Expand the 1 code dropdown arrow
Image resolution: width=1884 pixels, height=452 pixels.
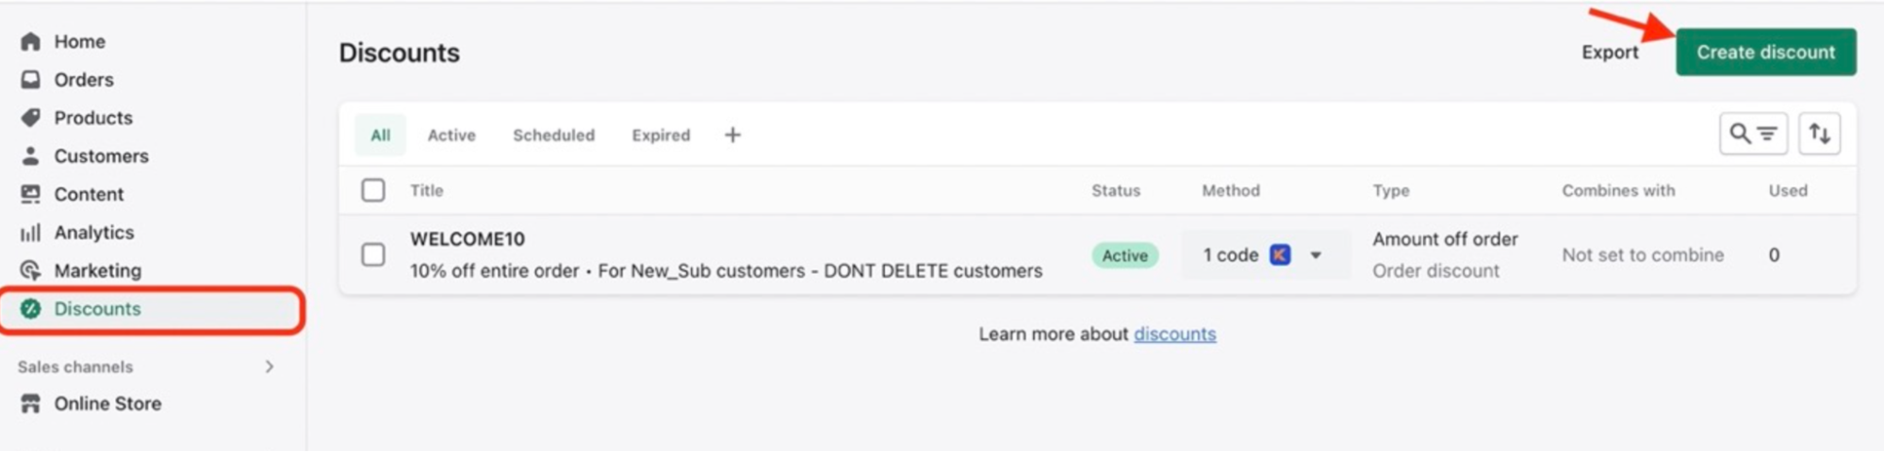point(1316,255)
